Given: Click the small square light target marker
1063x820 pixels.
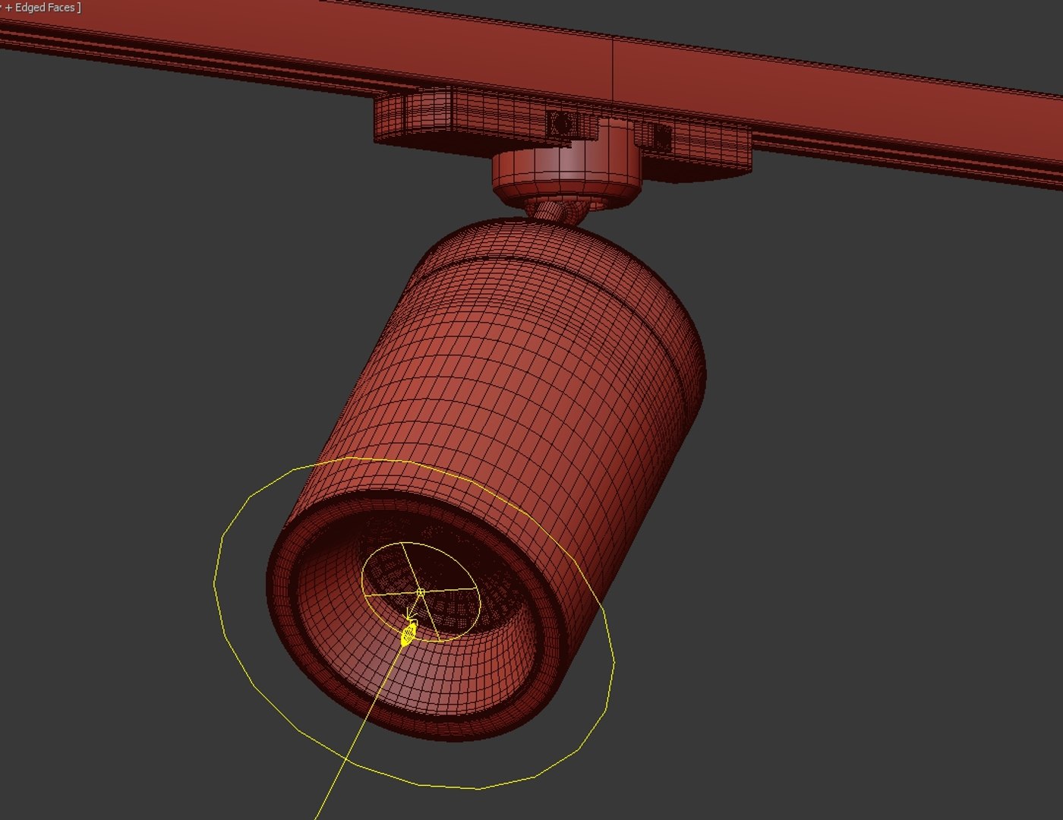Looking at the screenshot, I should [x=420, y=592].
